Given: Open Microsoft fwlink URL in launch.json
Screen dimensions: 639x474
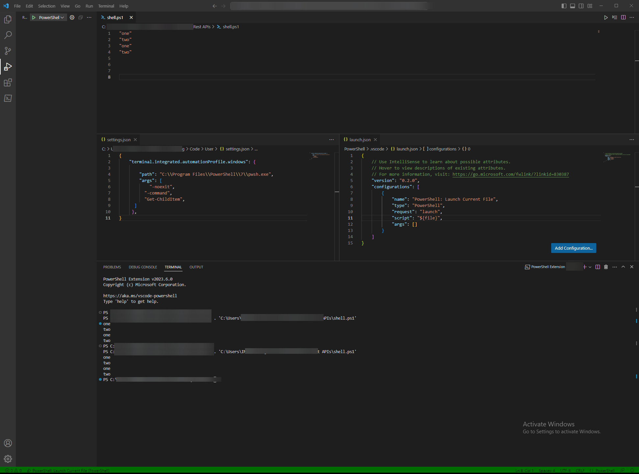Looking at the screenshot, I should (x=510, y=174).
